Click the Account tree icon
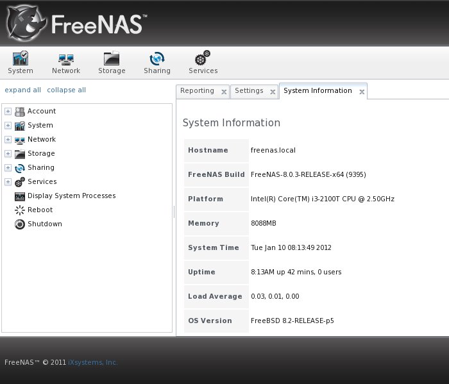The width and height of the screenshot is (449, 384). coord(20,112)
